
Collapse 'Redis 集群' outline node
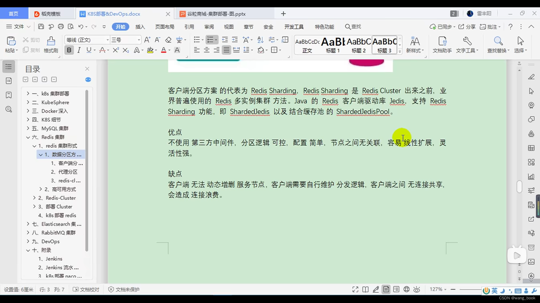28,137
